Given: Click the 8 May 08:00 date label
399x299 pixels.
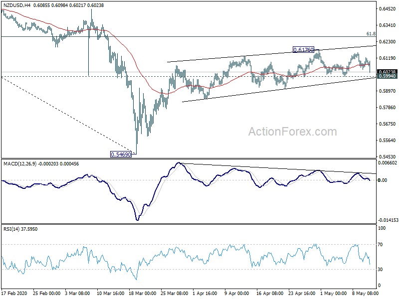Looking at the screenshot, I should [365, 293].
